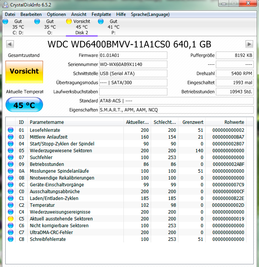Click the Rohwerte column header
The width and height of the screenshot is (259, 267).
pos(226,122)
